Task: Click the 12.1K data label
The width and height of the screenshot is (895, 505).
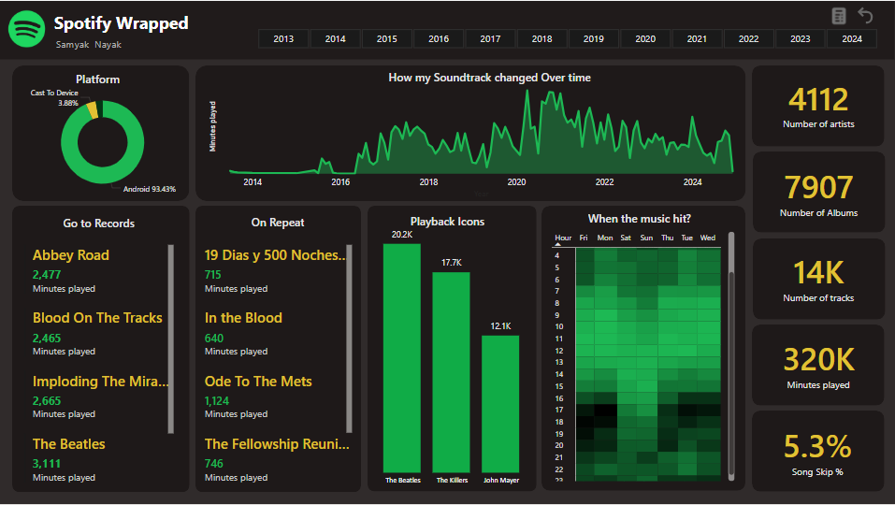Action: click(x=500, y=325)
